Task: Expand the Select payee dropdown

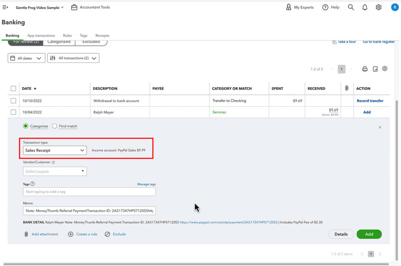Action: pyautogui.click(x=54, y=171)
